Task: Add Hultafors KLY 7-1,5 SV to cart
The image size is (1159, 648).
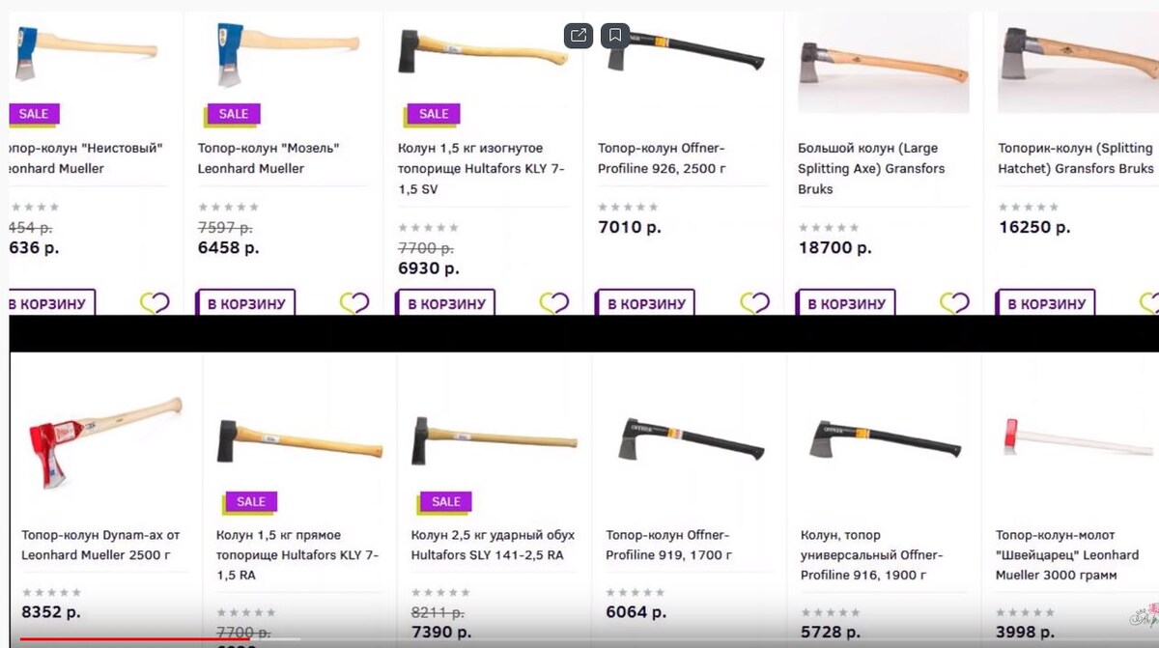Action: [x=446, y=303]
